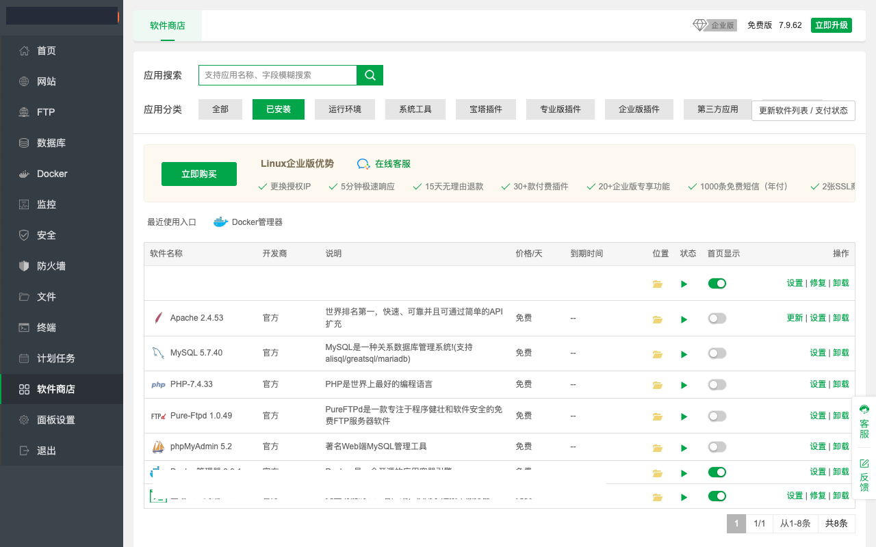
Task: Toggle homepage display for PHP-7.4.33
Action: pos(717,384)
